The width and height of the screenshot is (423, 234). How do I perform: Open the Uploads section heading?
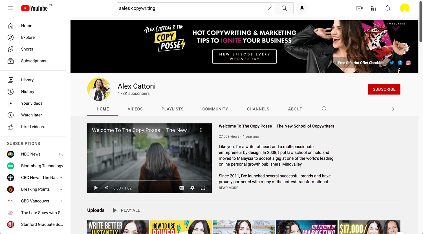click(96, 210)
